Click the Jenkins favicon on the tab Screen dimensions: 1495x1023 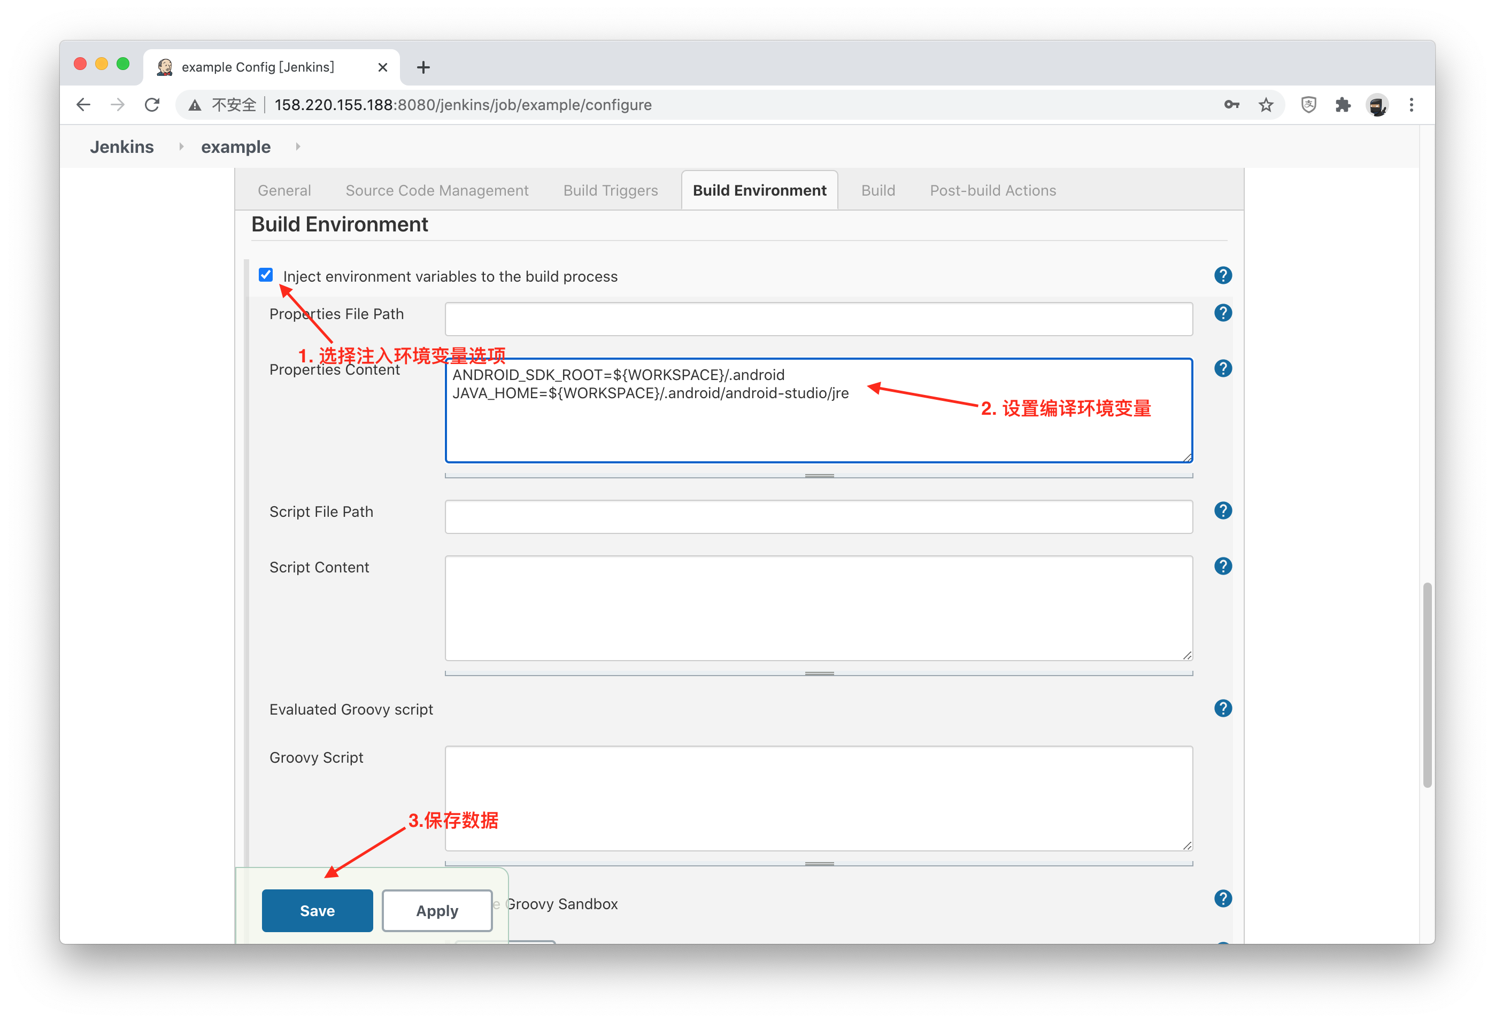click(165, 67)
